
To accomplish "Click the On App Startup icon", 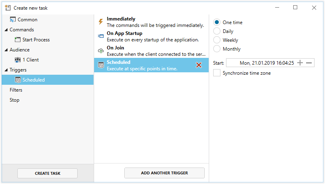I will 101,37.
